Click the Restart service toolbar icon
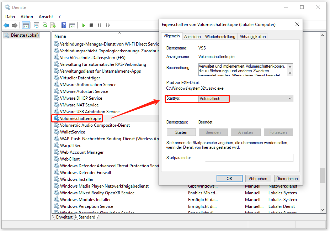Viewport: 330px width, 231px height. (107, 25)
